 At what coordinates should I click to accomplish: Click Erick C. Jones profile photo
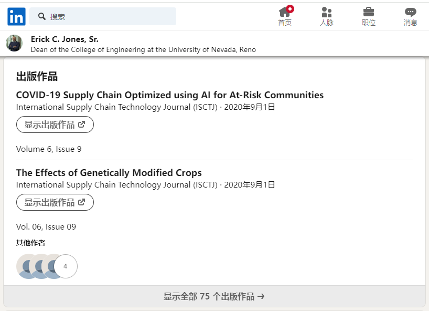coord(14,43)
